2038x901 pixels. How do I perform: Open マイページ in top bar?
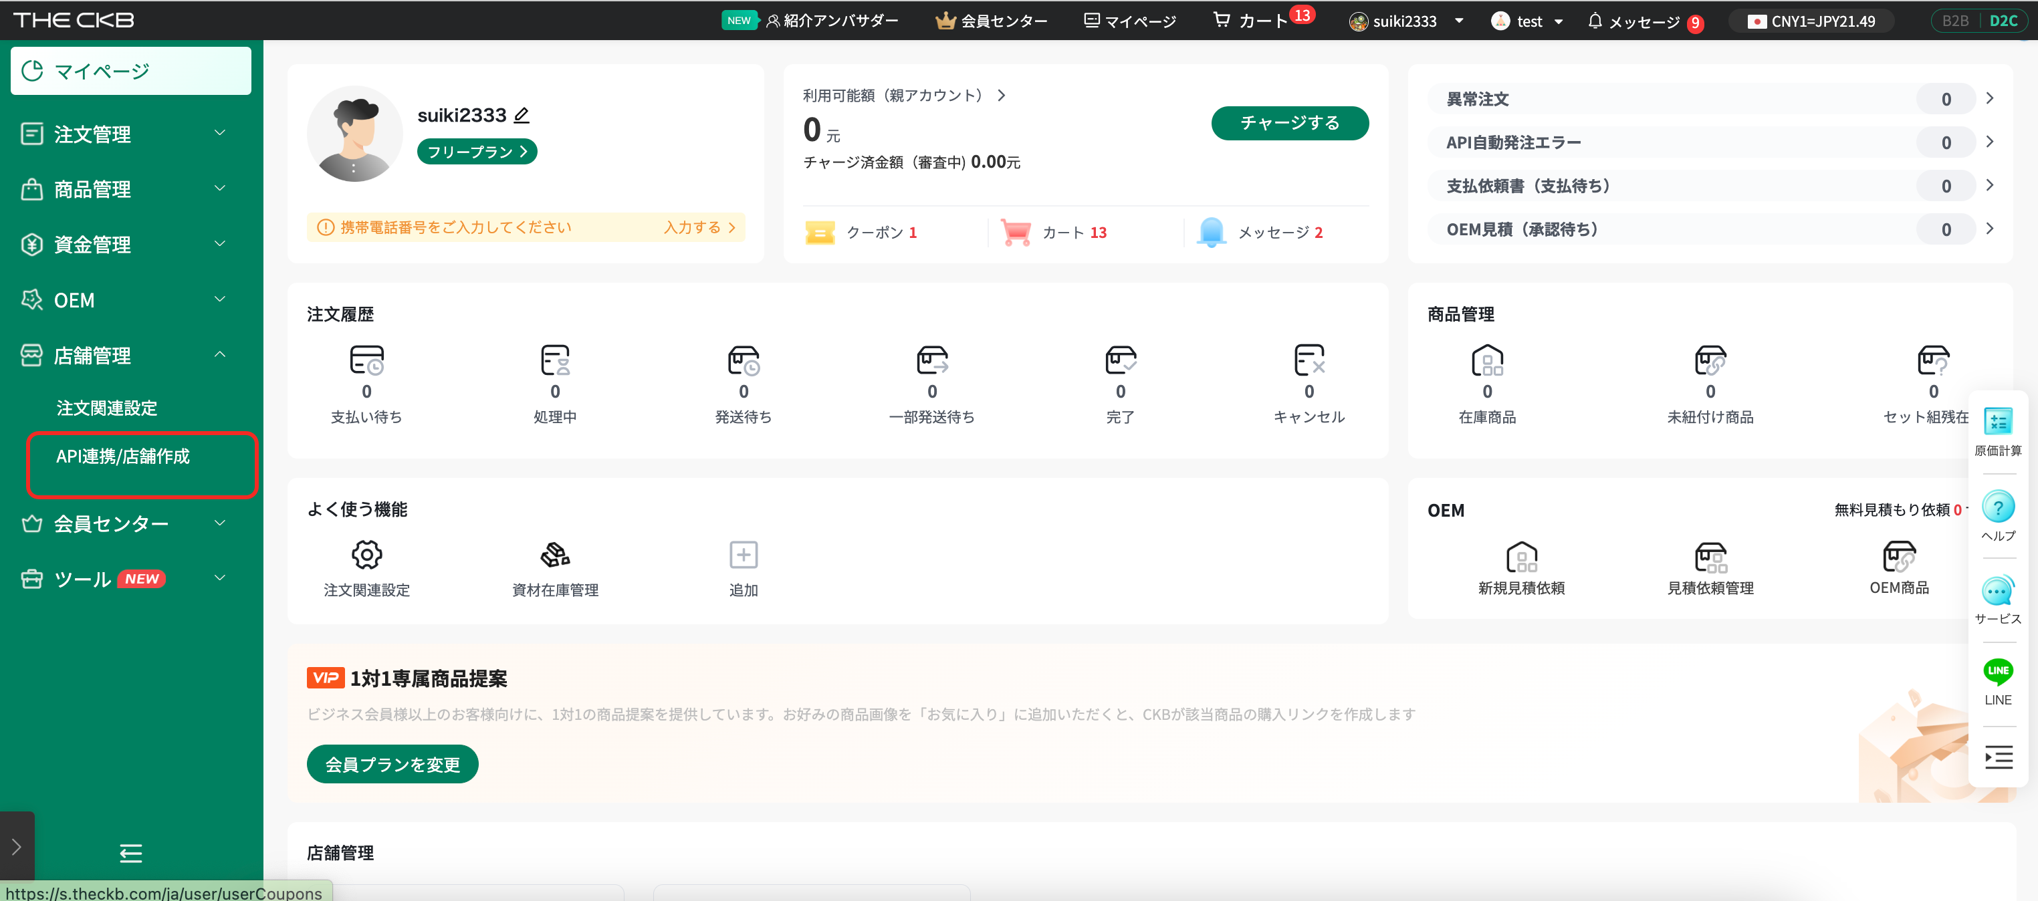1130,21
